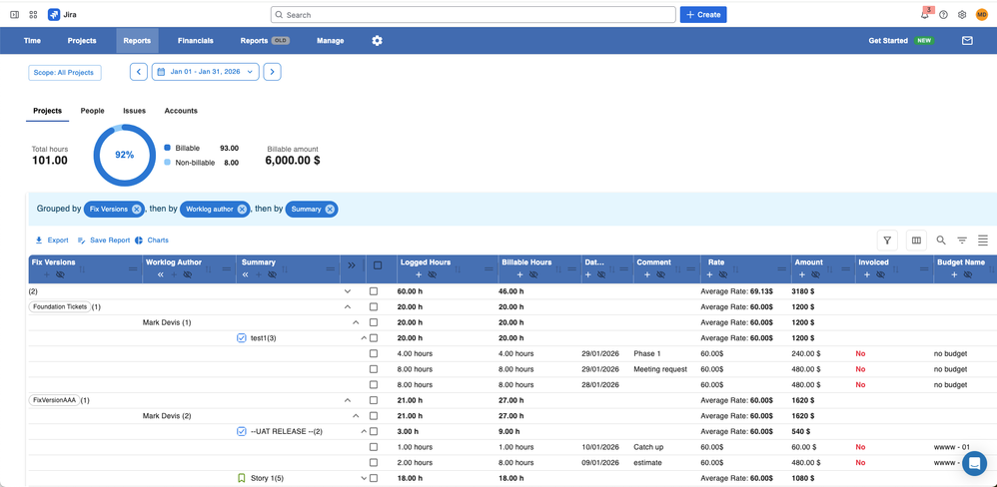Hide the Worklog Author column
997x487 pixels.
(x=188, y=274)
